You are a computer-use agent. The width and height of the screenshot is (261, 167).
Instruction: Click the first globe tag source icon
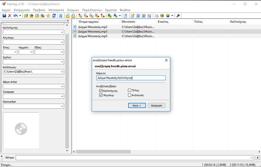(162, 16)
